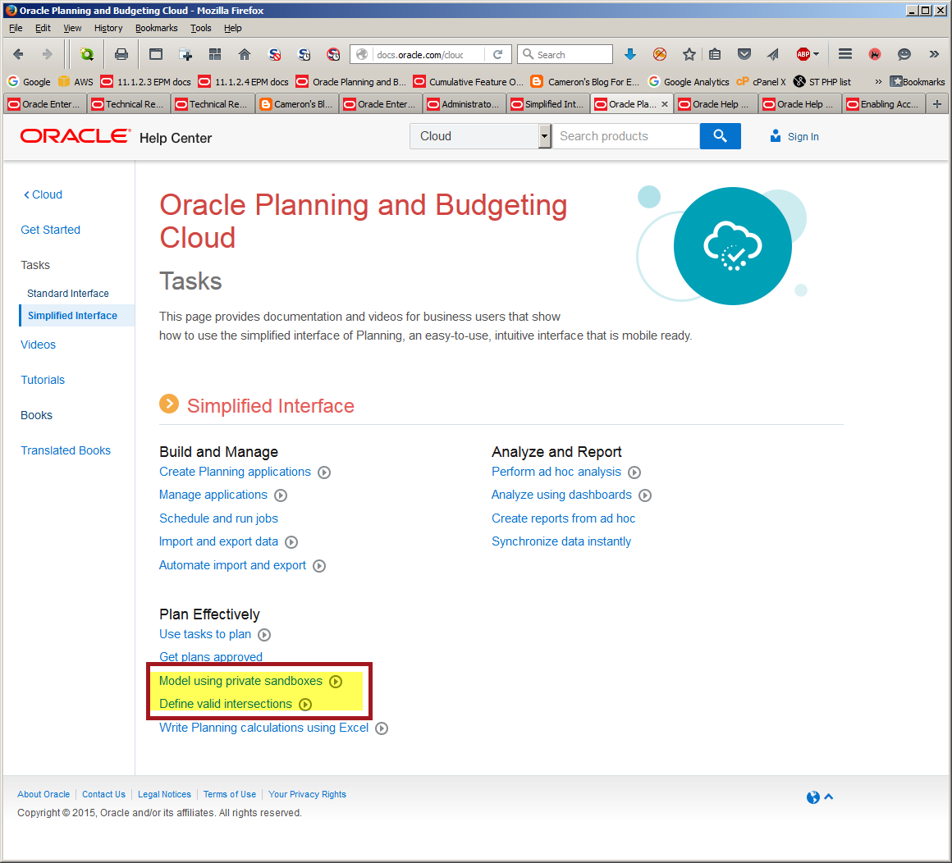Play video icon next to Manage applications
952x863 pixels.
pyautogui.click(x=281, y=495)
